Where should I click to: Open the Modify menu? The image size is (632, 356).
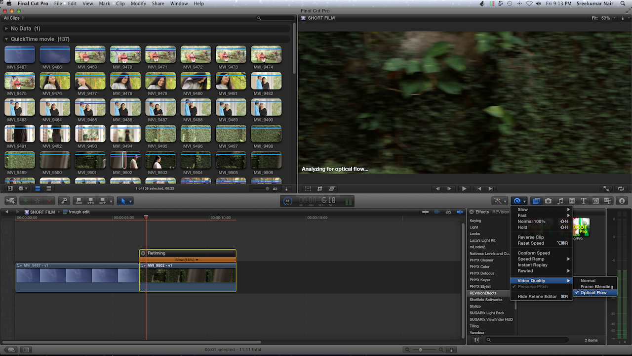pyautogui.click(x=138, y=3)
